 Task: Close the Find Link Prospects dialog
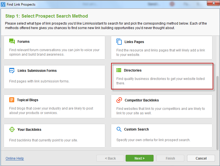pyautogui.click(x=213, y=3)
